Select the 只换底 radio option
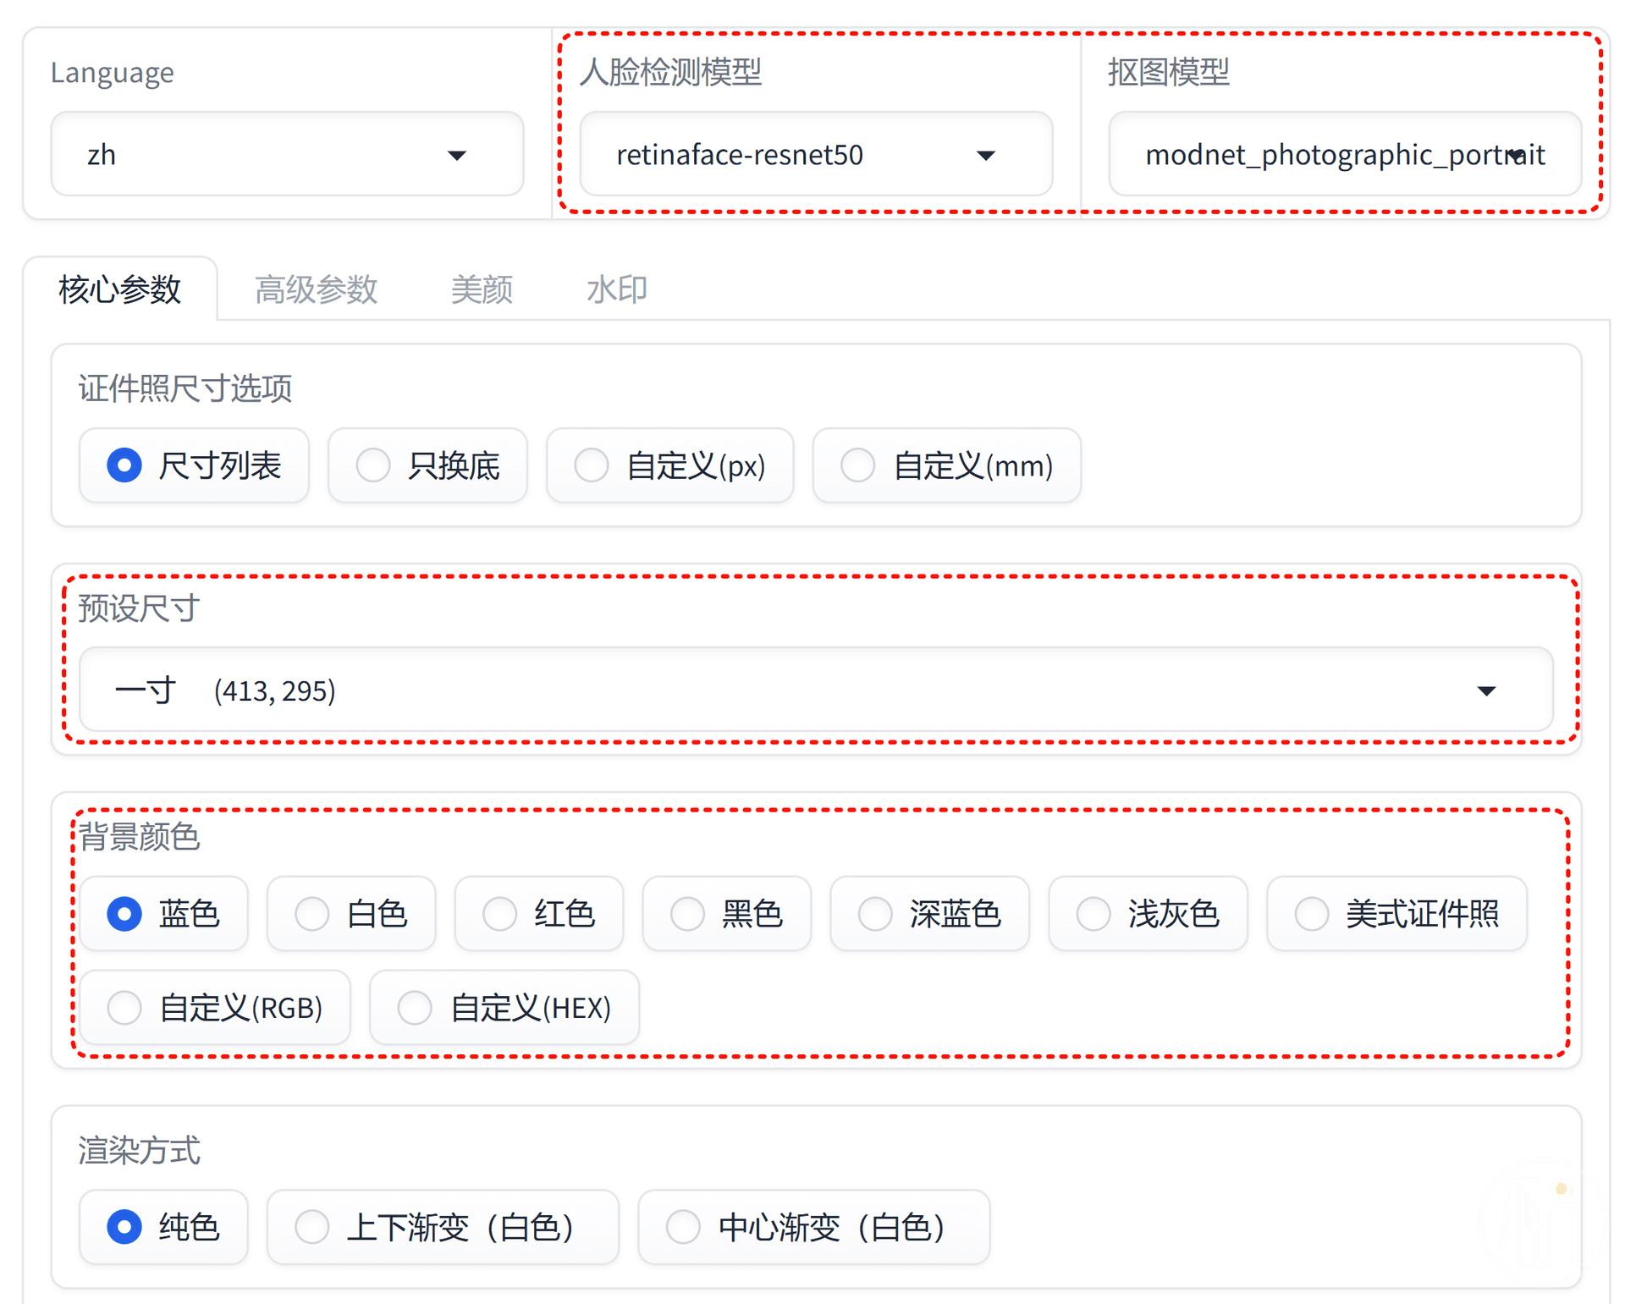The width and height of the screenshot is (1625, 1304). tap(427, 465)
